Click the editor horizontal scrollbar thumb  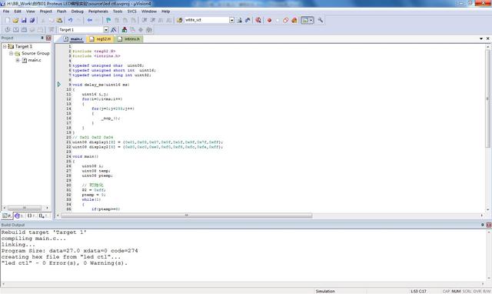(x=186, y=215)
